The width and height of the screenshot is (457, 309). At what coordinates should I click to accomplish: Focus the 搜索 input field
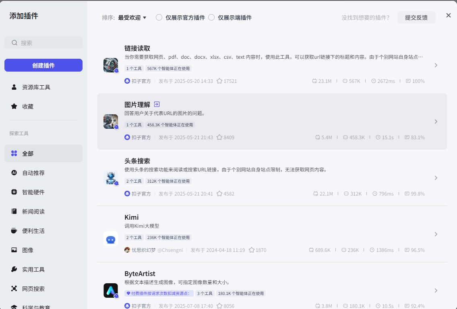pos(43,43)
